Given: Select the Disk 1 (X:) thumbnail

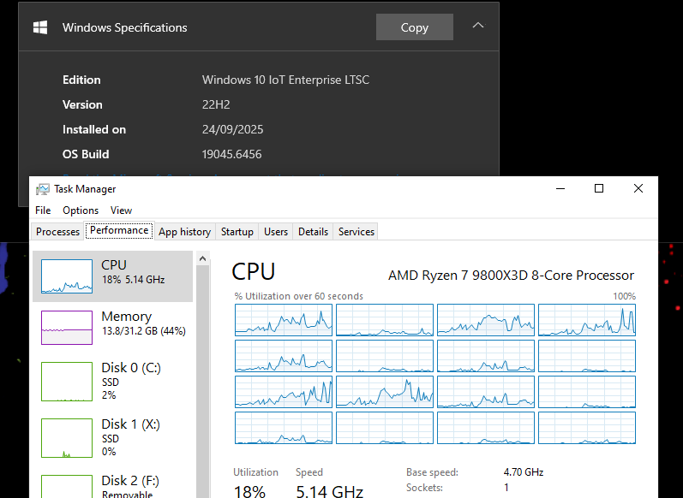Looking at the screenshot, I should [x=67, y=438].
